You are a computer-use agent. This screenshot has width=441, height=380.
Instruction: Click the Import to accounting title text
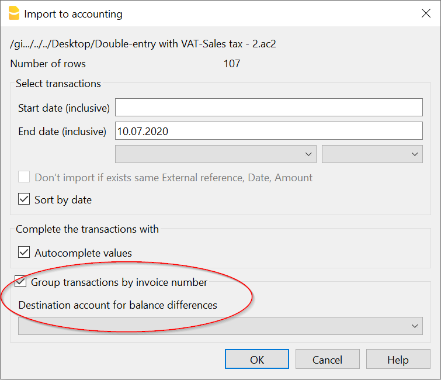coord(73,14)
